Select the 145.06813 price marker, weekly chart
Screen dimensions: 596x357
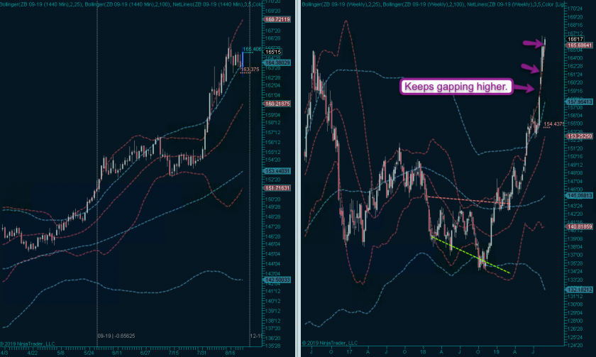(x=579, y=196)
